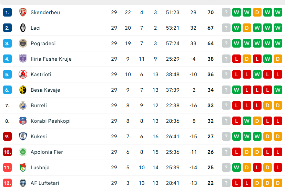
Task: Open the Korabi Peshkopi team link
Action: [x=50, y=121]
